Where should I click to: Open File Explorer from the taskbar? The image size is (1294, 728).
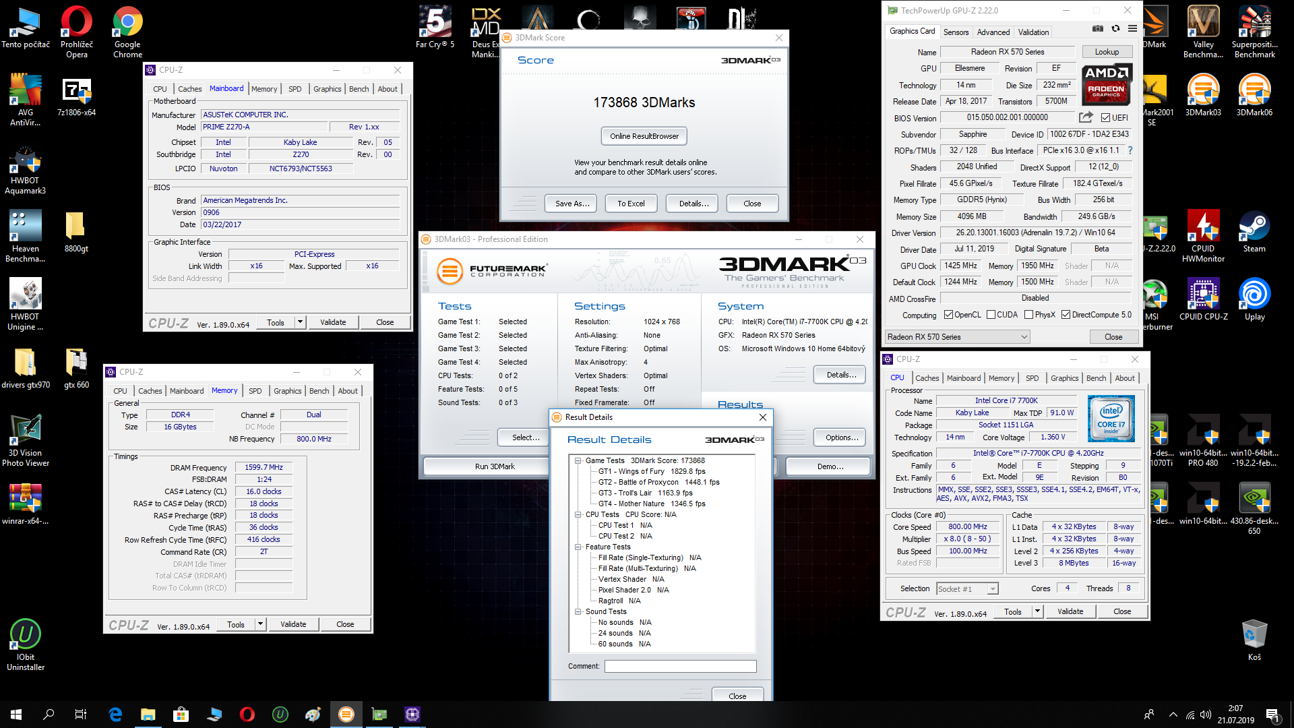[148, 715]
